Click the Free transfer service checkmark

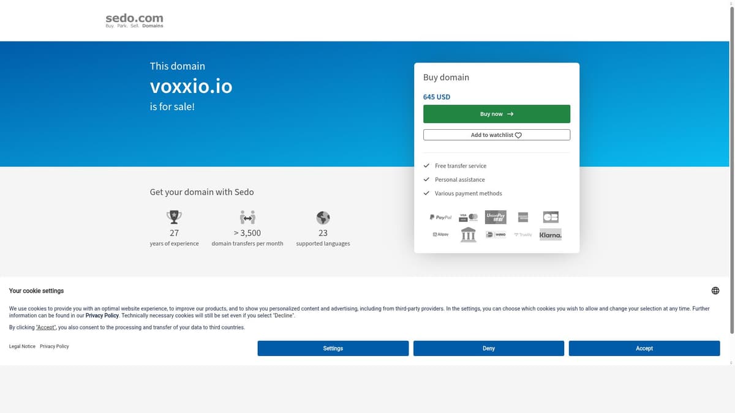click(x=426, y=165)
